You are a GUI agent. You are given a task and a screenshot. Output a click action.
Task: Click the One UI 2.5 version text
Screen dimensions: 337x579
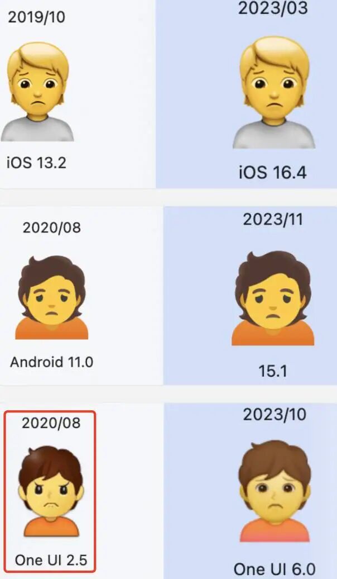[51, 560]
